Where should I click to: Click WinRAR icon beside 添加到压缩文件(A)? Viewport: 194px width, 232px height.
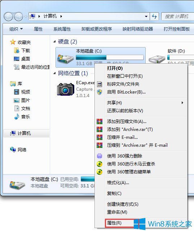click(x=100, y=122)
